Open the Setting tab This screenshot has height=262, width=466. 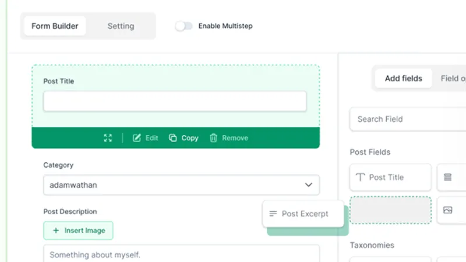(121, 26)
